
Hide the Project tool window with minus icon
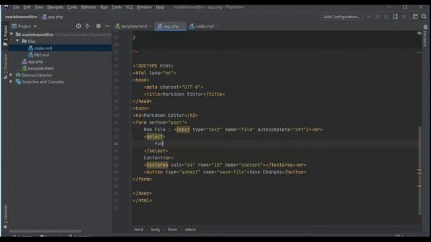tap(107, 26)
